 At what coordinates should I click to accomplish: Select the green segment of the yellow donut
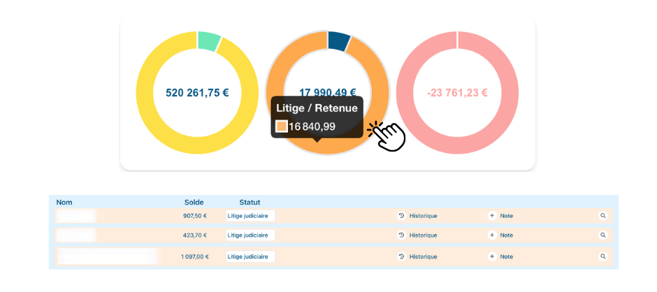208,41
